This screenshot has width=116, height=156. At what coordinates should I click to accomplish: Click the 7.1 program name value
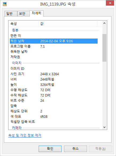tap(42, 47)
